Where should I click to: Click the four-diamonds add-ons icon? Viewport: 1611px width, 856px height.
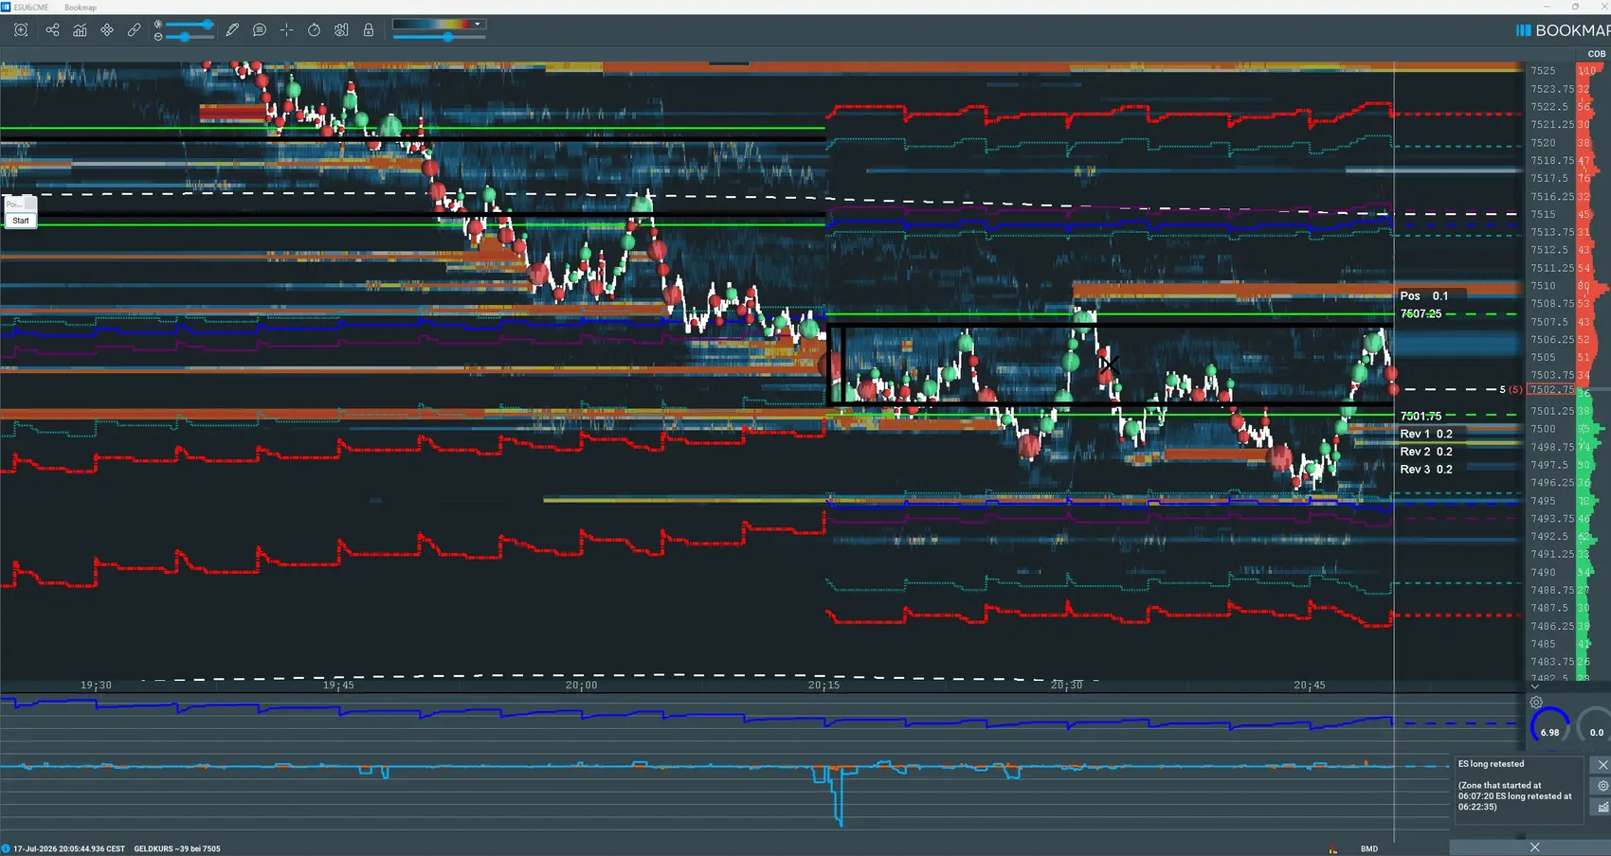point(107,30)
